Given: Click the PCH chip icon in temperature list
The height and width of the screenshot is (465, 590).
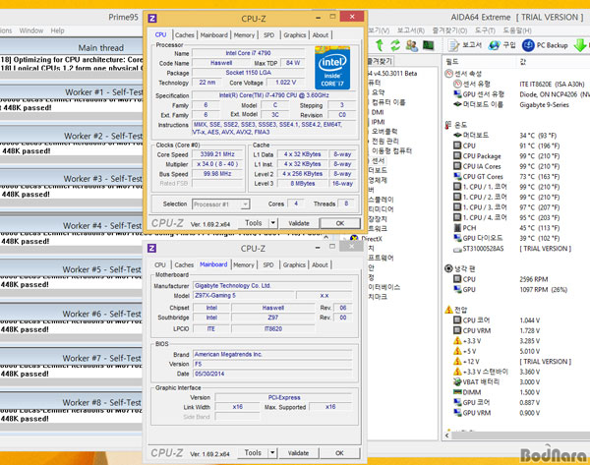Looking at the screenshot, I should coord(457,228).
